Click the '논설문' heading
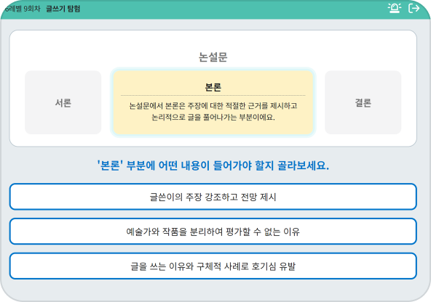The width and height of the screenshot is (431, 302). [x=213, y=57]
